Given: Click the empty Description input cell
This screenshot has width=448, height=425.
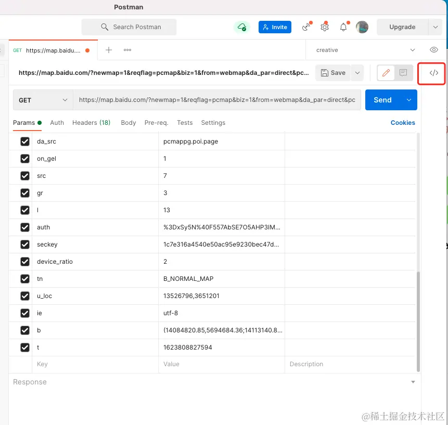Looking at the screenshot, I should tap(350, 364).
